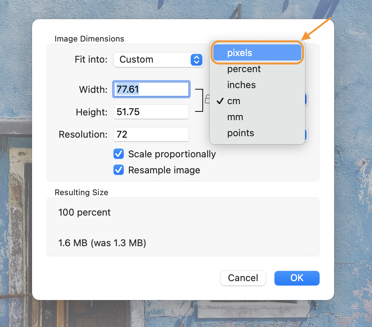The height and width of the screenshot is (327, 372).
Task: Click the Image Dimensions section heading
Action: click(x=89, y=39)
